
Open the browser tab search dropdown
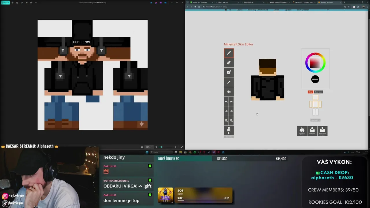pyautogui.click(x=187, y=2)
